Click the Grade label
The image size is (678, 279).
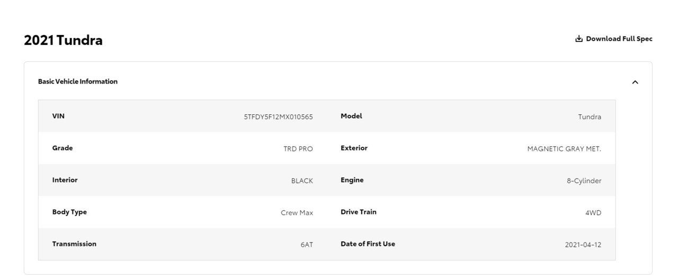coord(63,148)
